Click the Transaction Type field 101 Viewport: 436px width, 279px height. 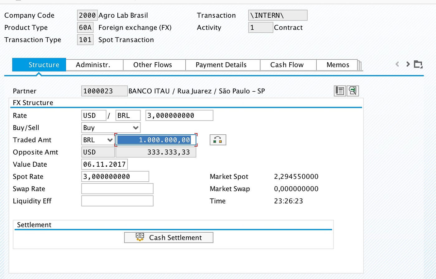(85, 40)
